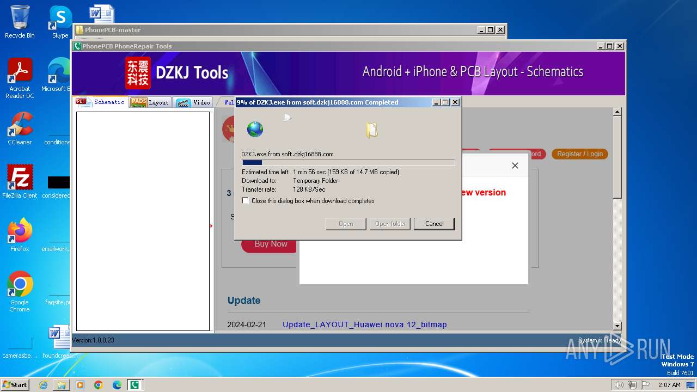Launch Skype from the desktop
Screen dimensions: 697x392
click(x=60, y=22)
